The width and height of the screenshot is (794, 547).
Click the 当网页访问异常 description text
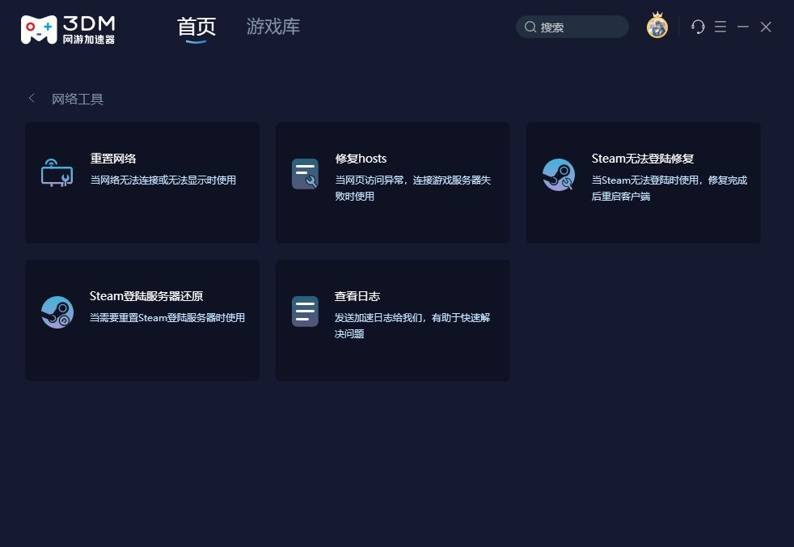pos(412,188)
